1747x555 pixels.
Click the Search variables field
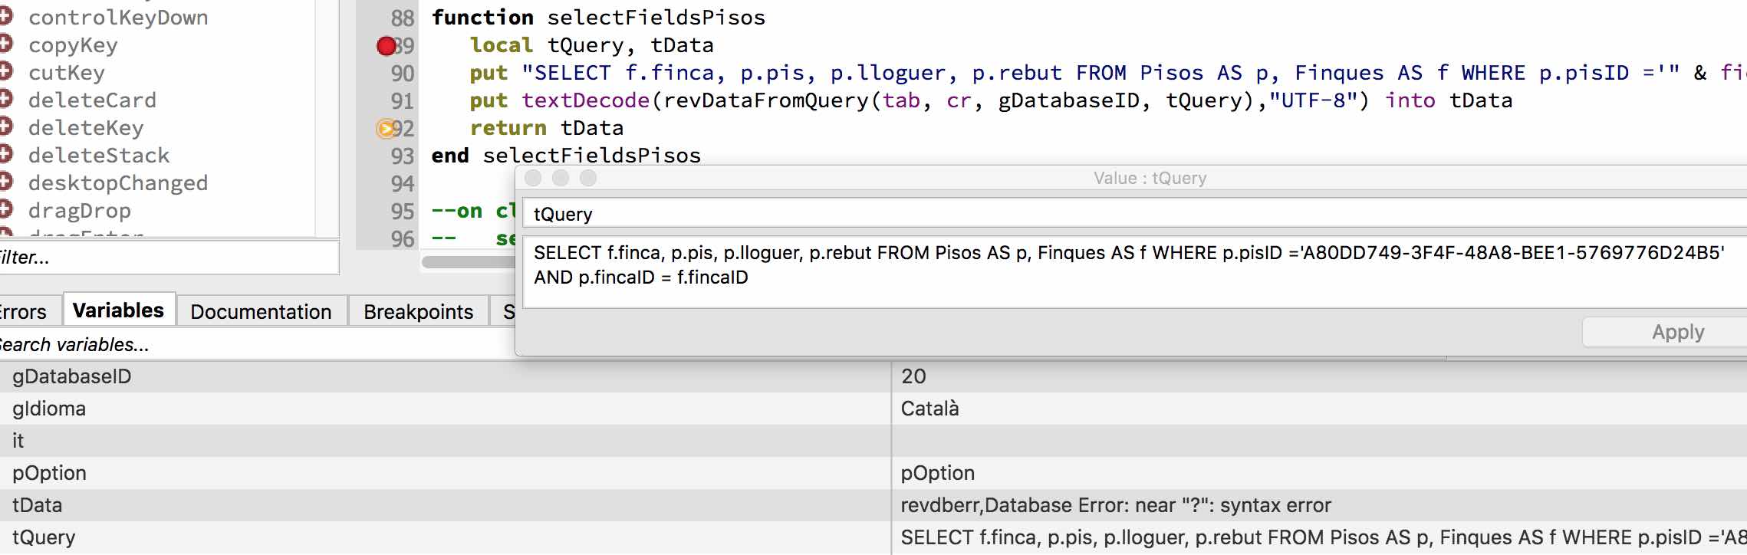[x=230, y=345]
